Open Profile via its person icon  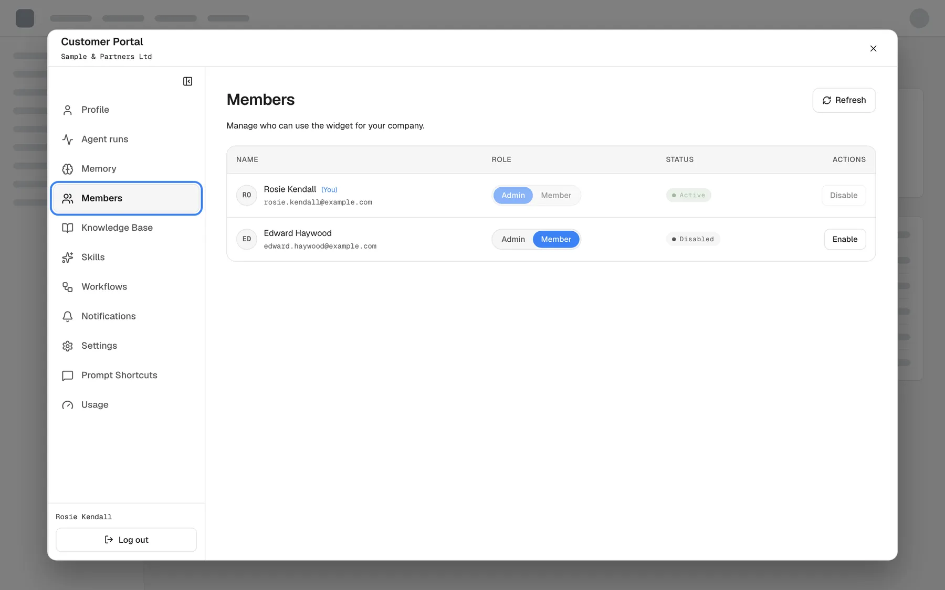68,110
